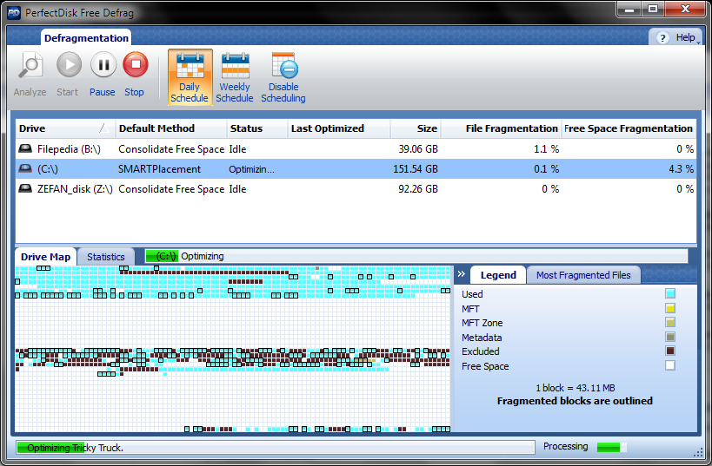Sort by File Fragmentation column
The height and width of the screenshot is (466, 712).
(x=502, y=128)
